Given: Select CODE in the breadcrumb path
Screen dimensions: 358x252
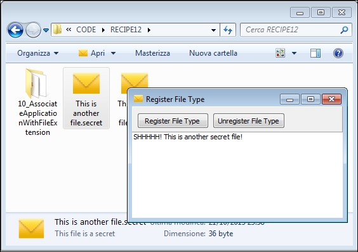Looking at the screenshot, I should coord(86,30).
